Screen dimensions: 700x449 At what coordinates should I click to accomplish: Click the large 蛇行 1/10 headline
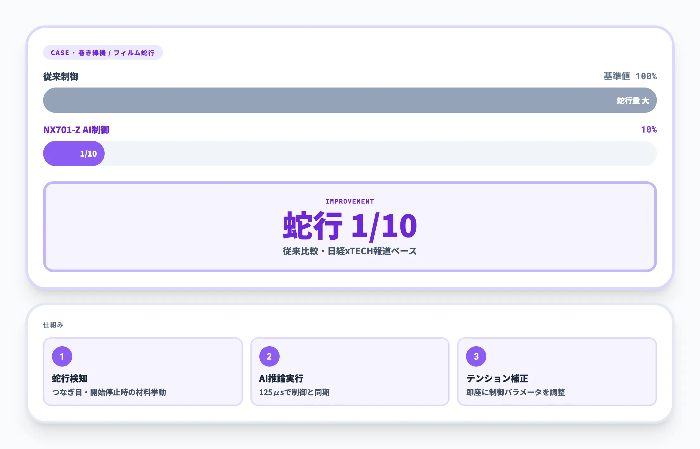350,226
